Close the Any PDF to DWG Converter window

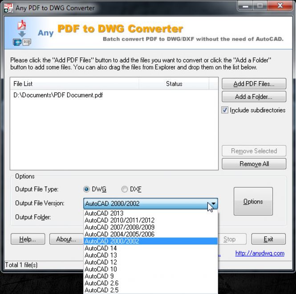click(280, 6)
